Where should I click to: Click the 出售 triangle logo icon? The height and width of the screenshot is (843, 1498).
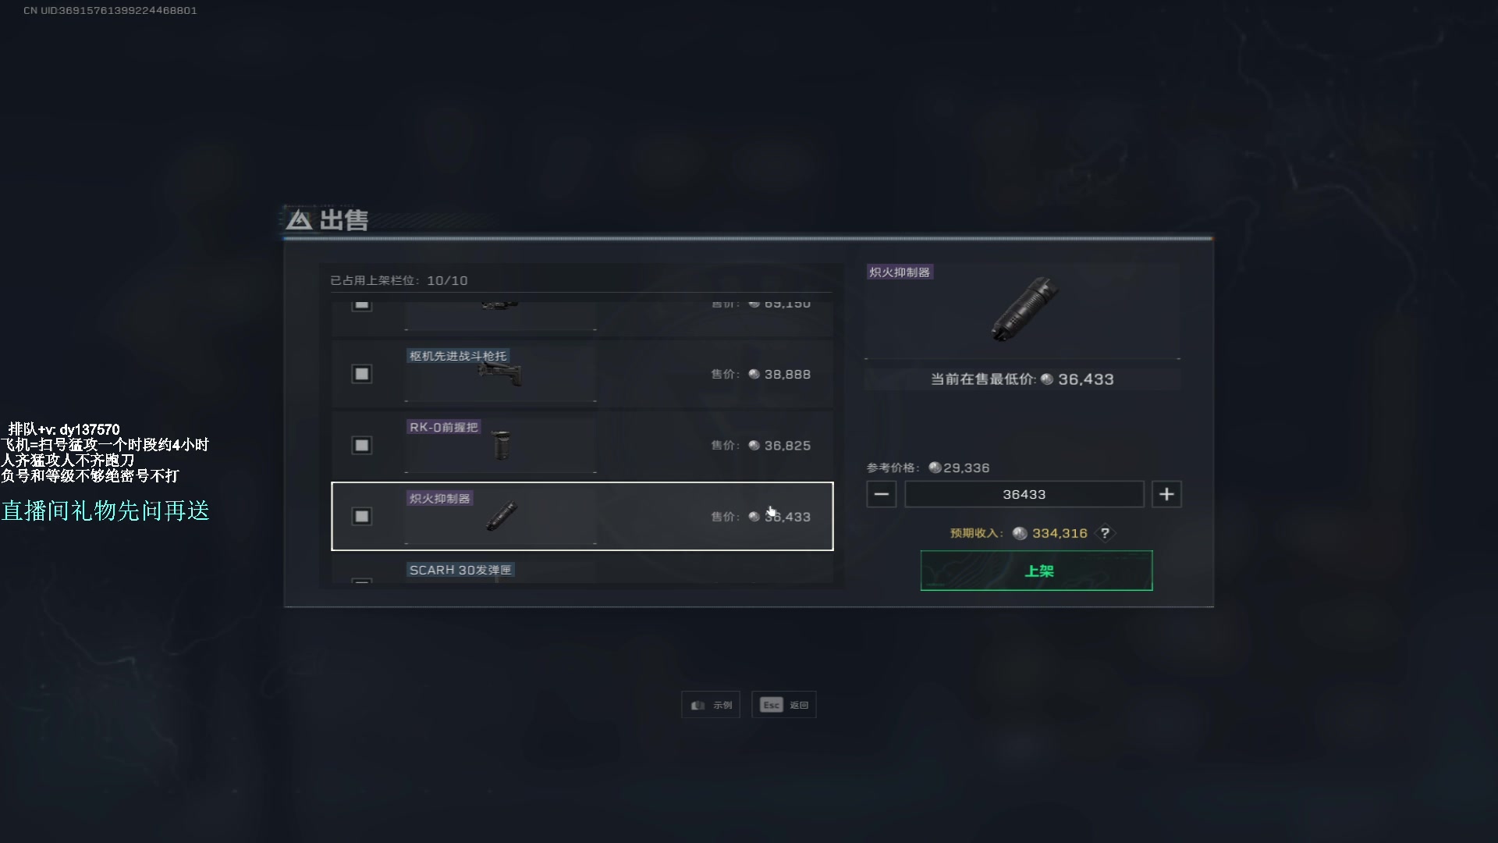(x=299, y=220)
